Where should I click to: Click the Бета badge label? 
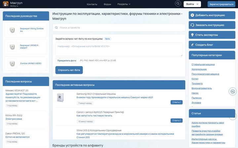click(107, 39)
